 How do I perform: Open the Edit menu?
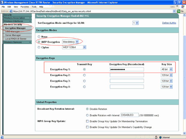tap(9, 7)
